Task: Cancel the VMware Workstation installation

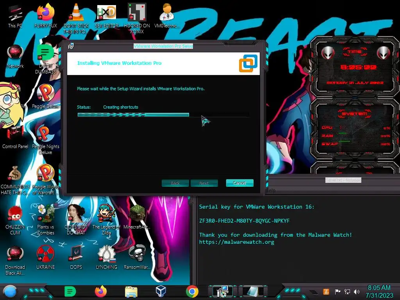Action: point(239,183)
